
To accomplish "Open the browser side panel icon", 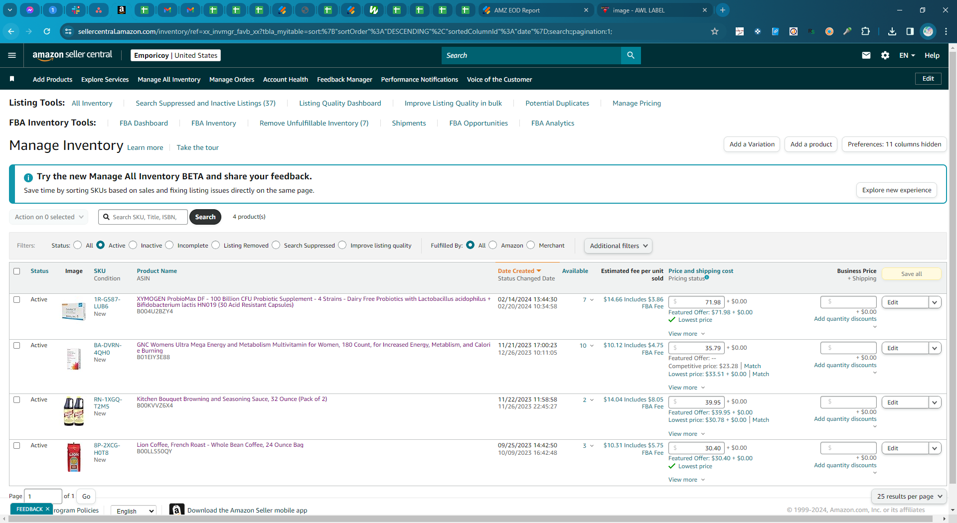I will [910, 31].
